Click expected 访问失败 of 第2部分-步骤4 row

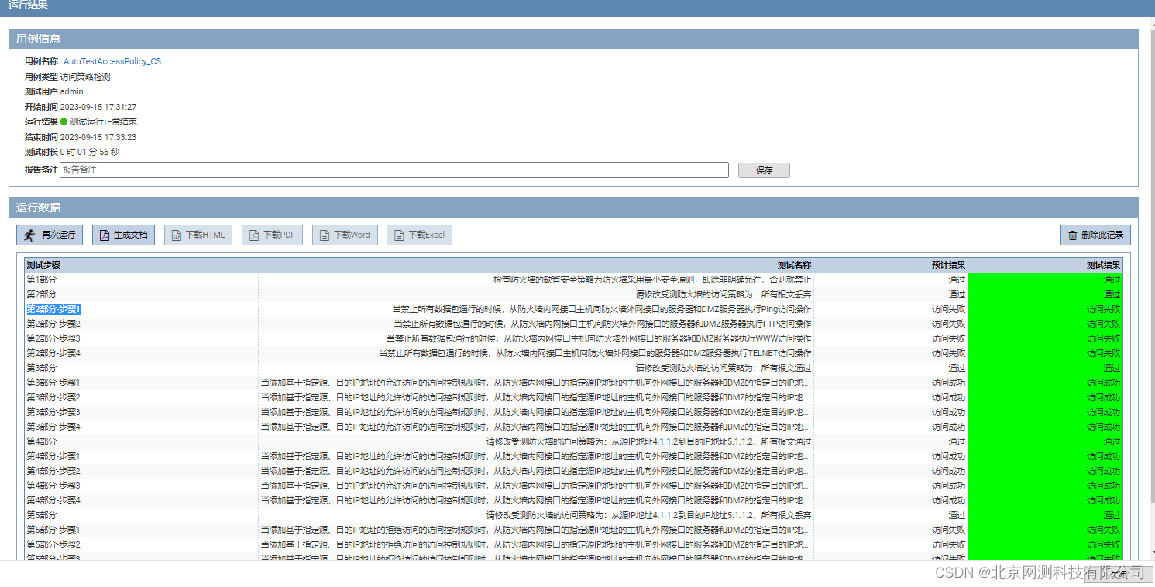[948, 353]
